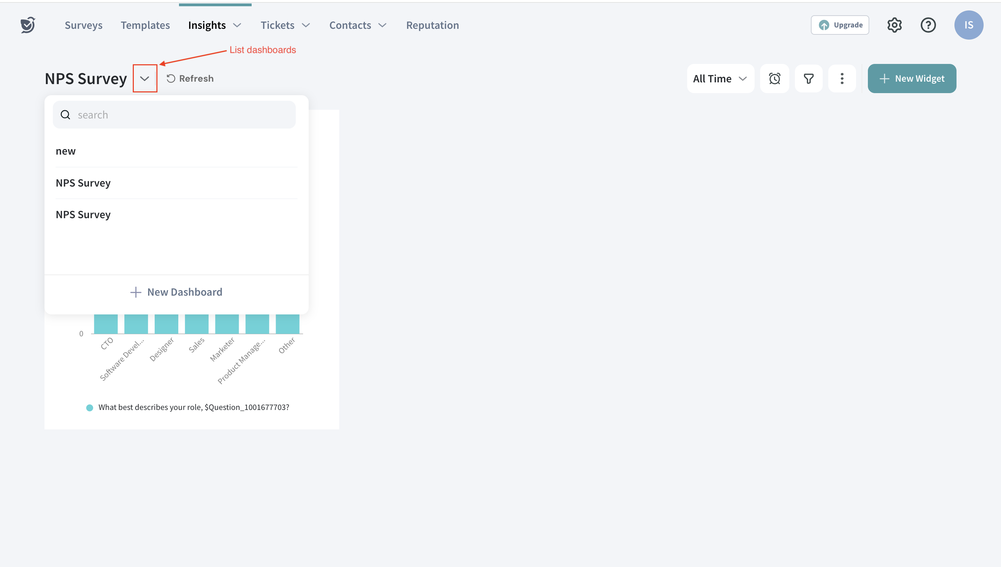The width and height of the screenshot is (1001, 567).
Task: Go to the Surveys tab
Action: point(83,25)
